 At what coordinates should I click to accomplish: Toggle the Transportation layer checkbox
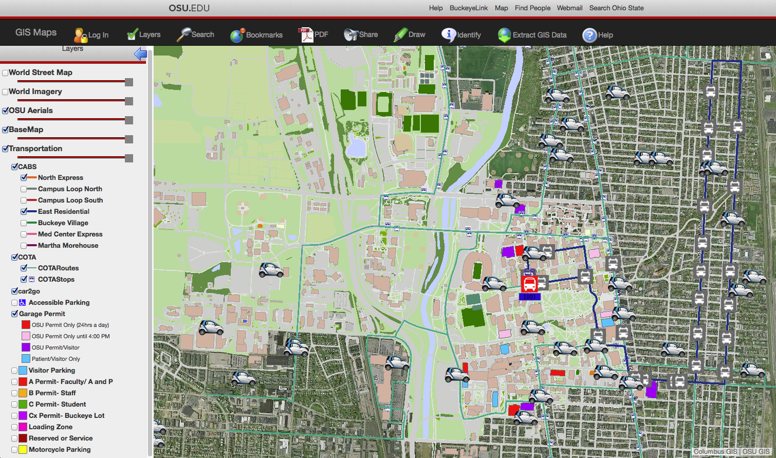(x=5, y=149)
